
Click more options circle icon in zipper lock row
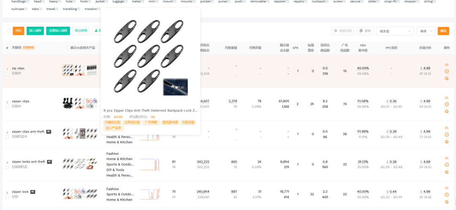click(447, 195)
